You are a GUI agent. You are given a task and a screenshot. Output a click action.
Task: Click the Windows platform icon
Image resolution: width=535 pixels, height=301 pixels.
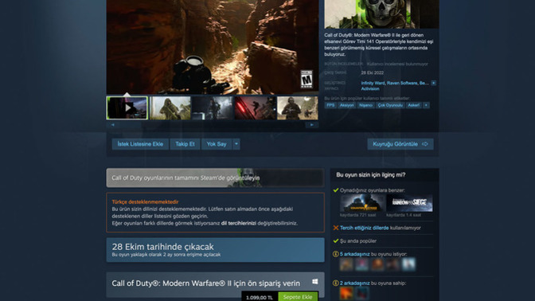pos(315,282)
